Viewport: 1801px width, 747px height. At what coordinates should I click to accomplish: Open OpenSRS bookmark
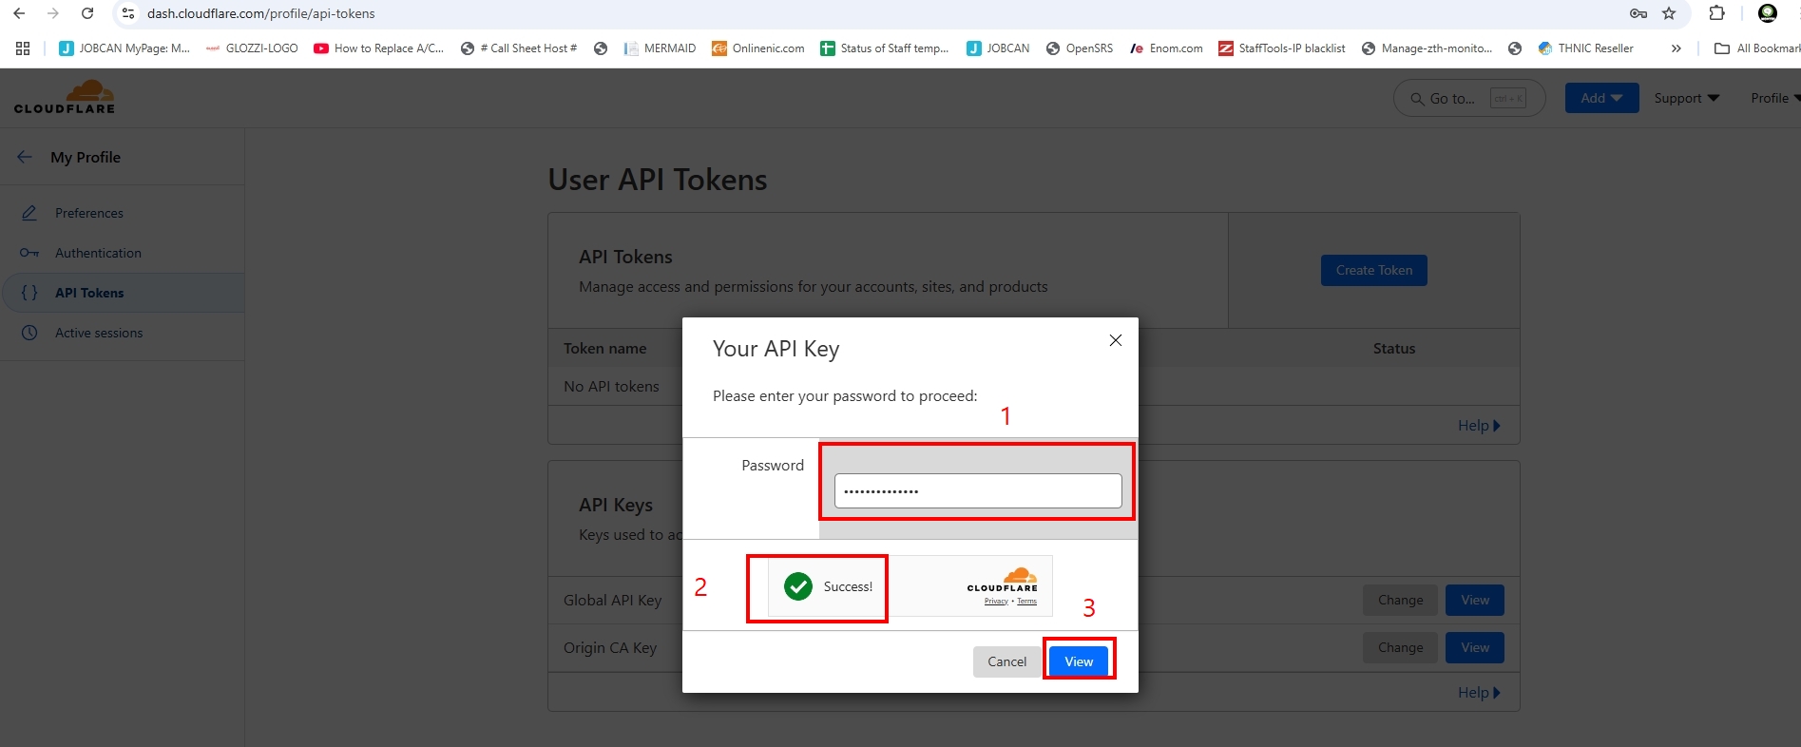pos(1079,48)
